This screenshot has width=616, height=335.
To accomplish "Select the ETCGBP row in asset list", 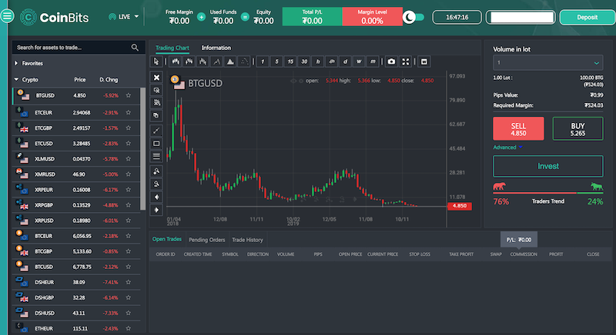I will 75,128.
